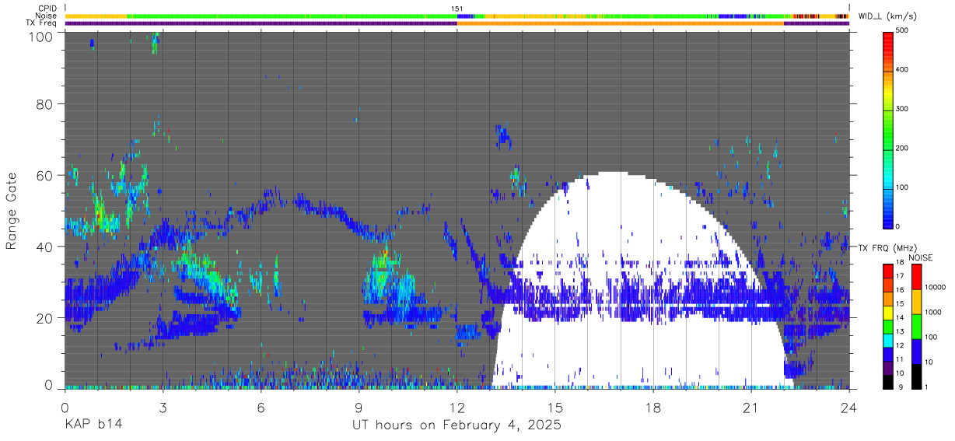This screenshot has width=955, height=441.
Task: Click range gate tick 40 on y-axis
Action: coord(44,247)
